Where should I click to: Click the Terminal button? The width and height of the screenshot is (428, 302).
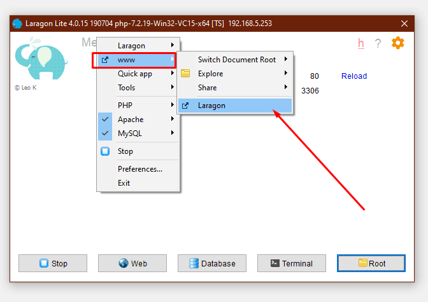(x=292, y=263)
